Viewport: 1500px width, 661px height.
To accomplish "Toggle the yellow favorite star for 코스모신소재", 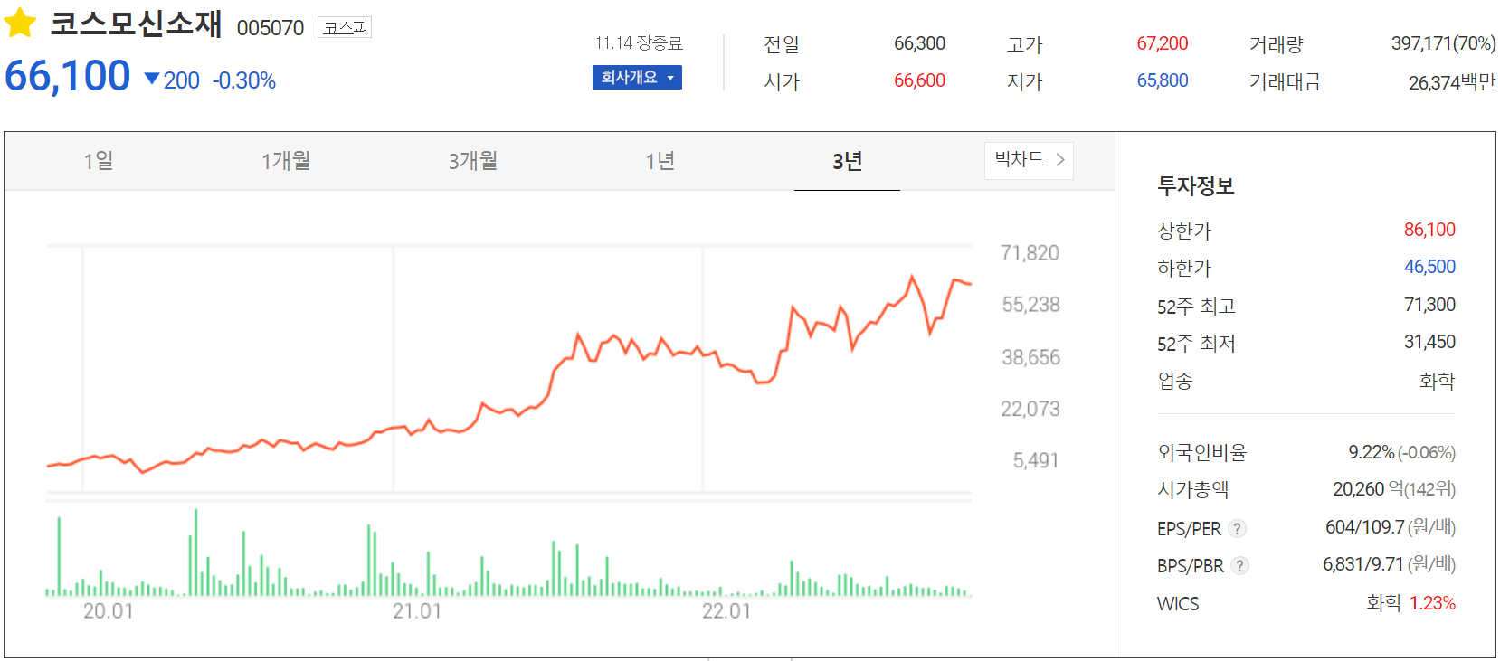I will [x=20, y=24].
